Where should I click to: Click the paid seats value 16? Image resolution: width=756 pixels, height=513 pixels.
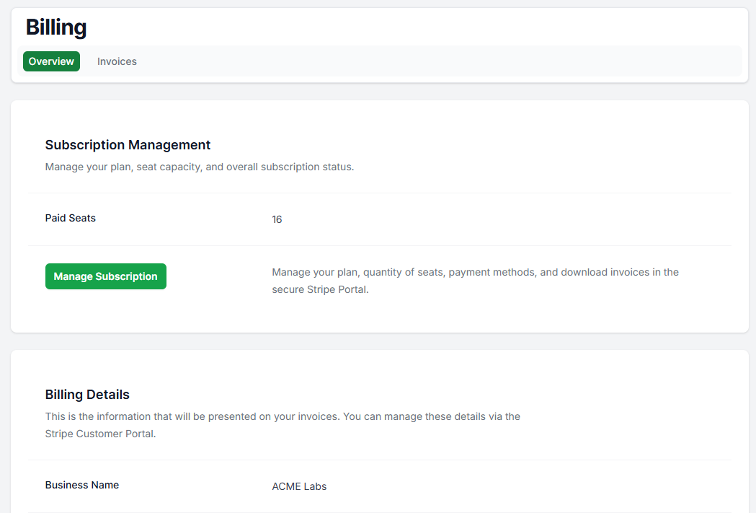(x=277, y=219)
